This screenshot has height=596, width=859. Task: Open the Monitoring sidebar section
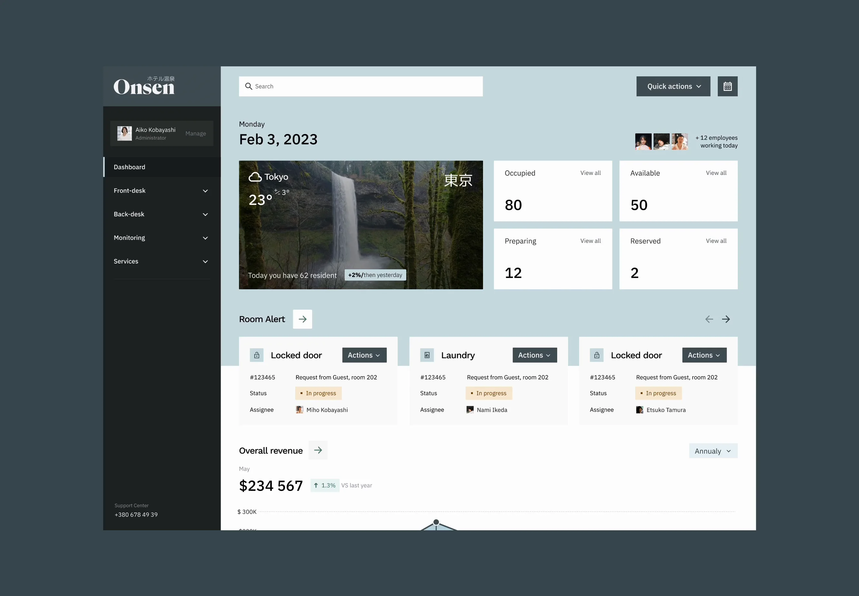point(161,237)
